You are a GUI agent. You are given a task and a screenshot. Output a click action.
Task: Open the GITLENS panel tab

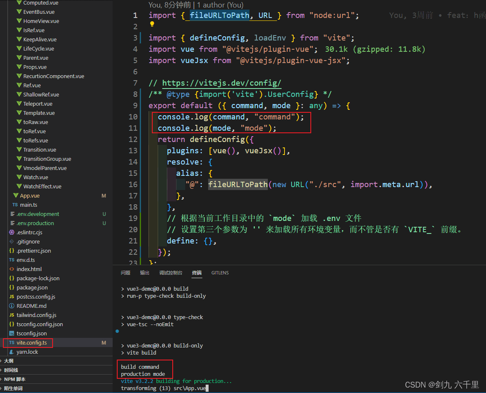click(220, 273)
